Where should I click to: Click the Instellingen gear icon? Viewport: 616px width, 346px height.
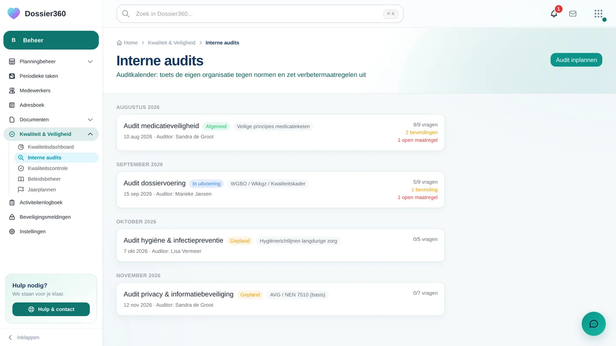(12, 232)
